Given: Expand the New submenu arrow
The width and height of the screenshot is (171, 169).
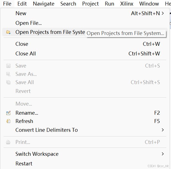Looking at the screenshot, I should tap(163, 13).
